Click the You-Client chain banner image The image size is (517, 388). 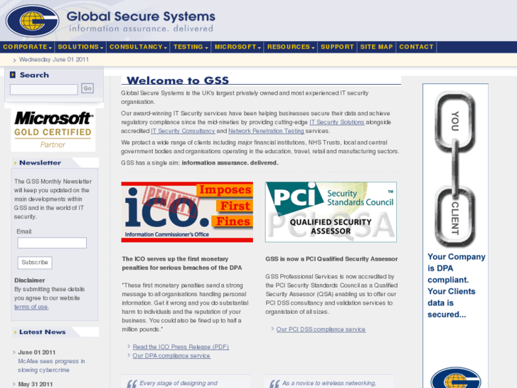click(x=455, y=169)
